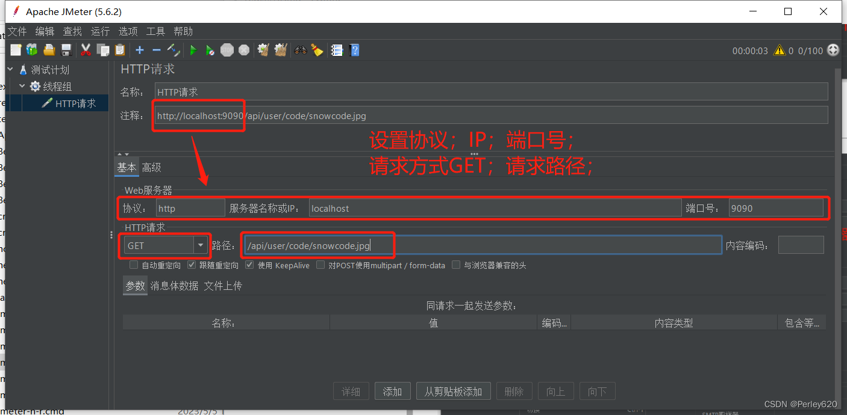Open the Templates icon in toolbar
Image resolution: width=847 pixels, height=415 pixels.
click(32, 50)
